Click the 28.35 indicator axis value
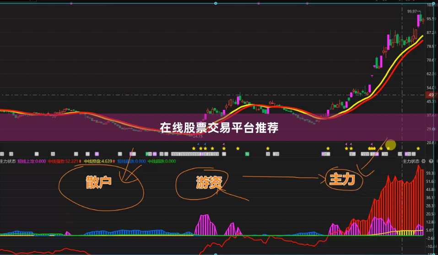 (431, 206)
